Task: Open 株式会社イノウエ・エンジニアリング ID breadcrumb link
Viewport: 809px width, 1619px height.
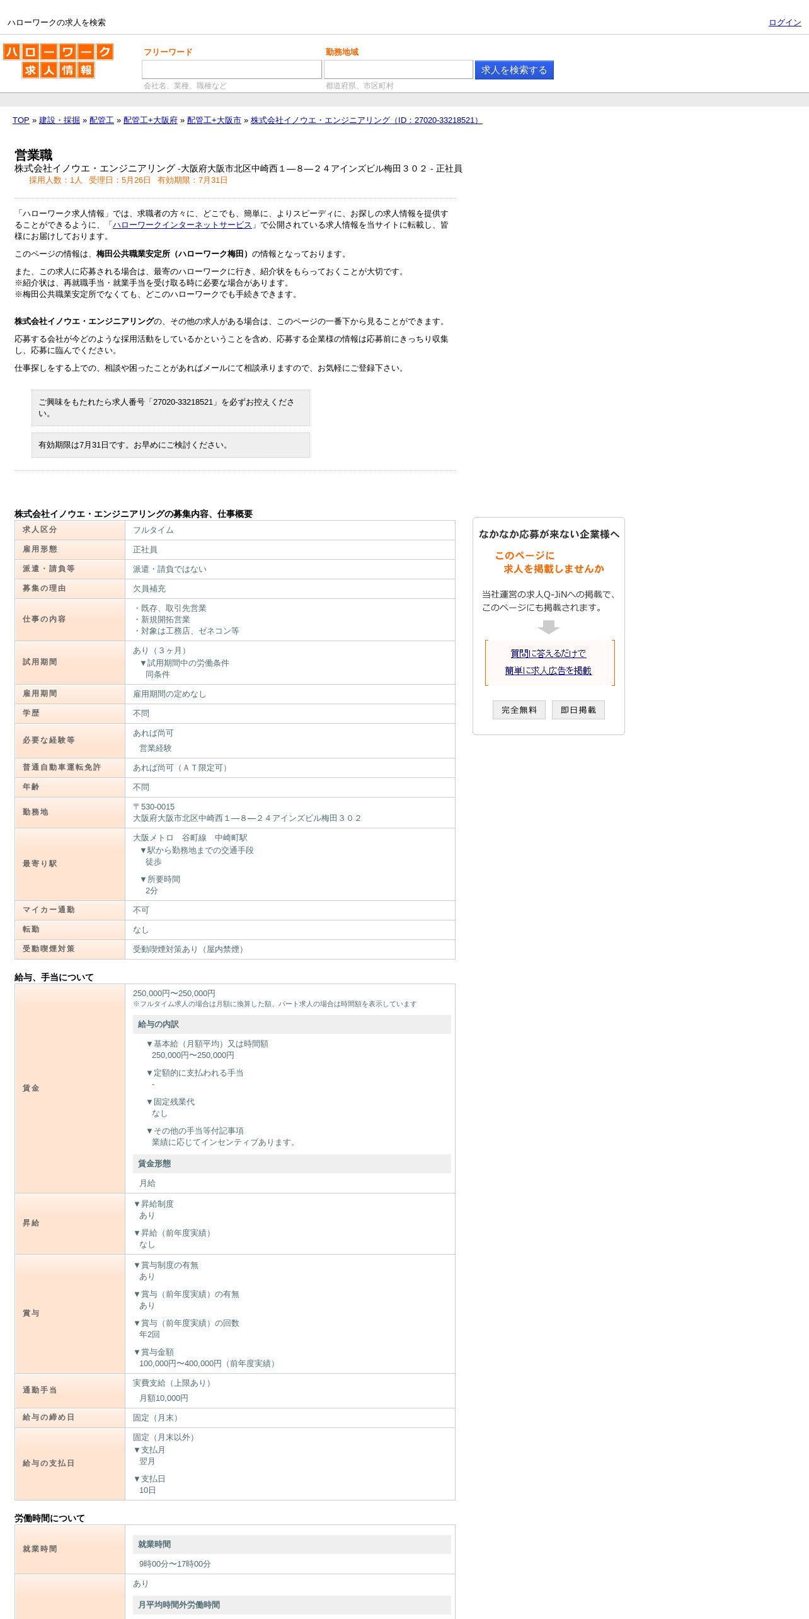Action: (x=366, y=120)
